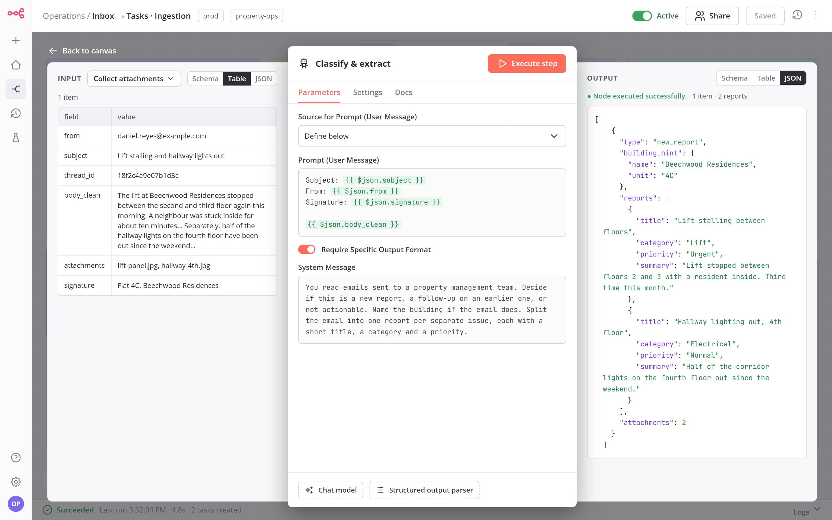Open the three-dot more options menu

tap(816, 15)
